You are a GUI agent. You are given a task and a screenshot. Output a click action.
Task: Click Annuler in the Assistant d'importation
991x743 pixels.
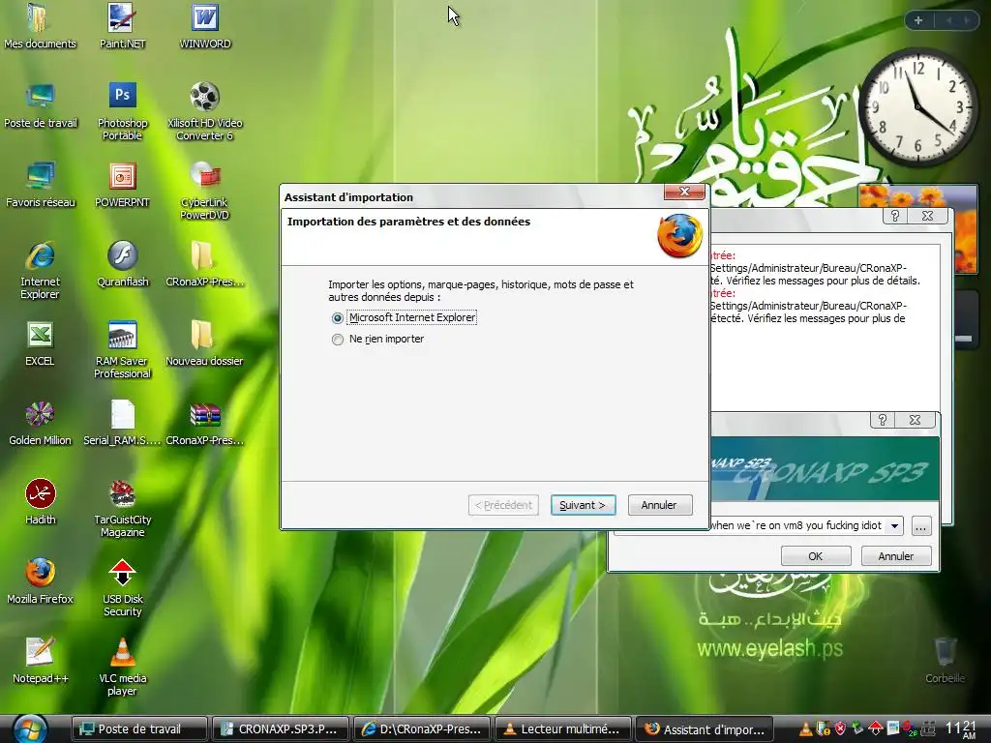[660, 505]
